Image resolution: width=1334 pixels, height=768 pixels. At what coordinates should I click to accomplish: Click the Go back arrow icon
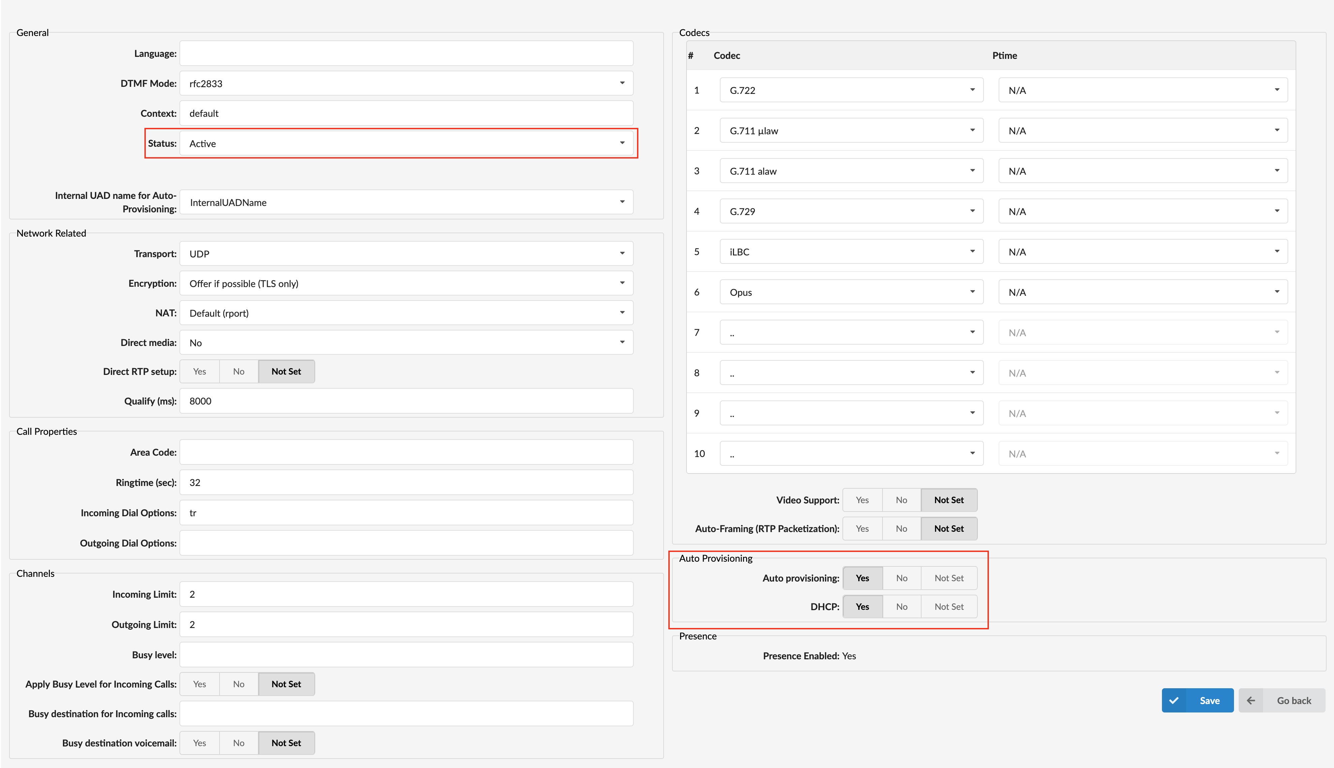point(1251,700)
